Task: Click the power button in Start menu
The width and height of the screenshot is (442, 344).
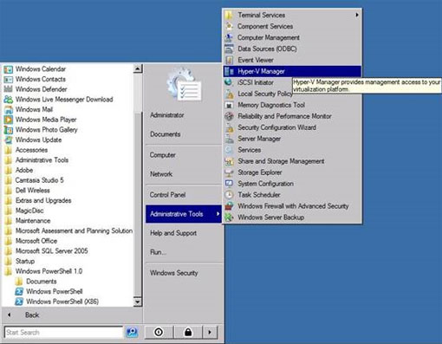Action: 159,332
